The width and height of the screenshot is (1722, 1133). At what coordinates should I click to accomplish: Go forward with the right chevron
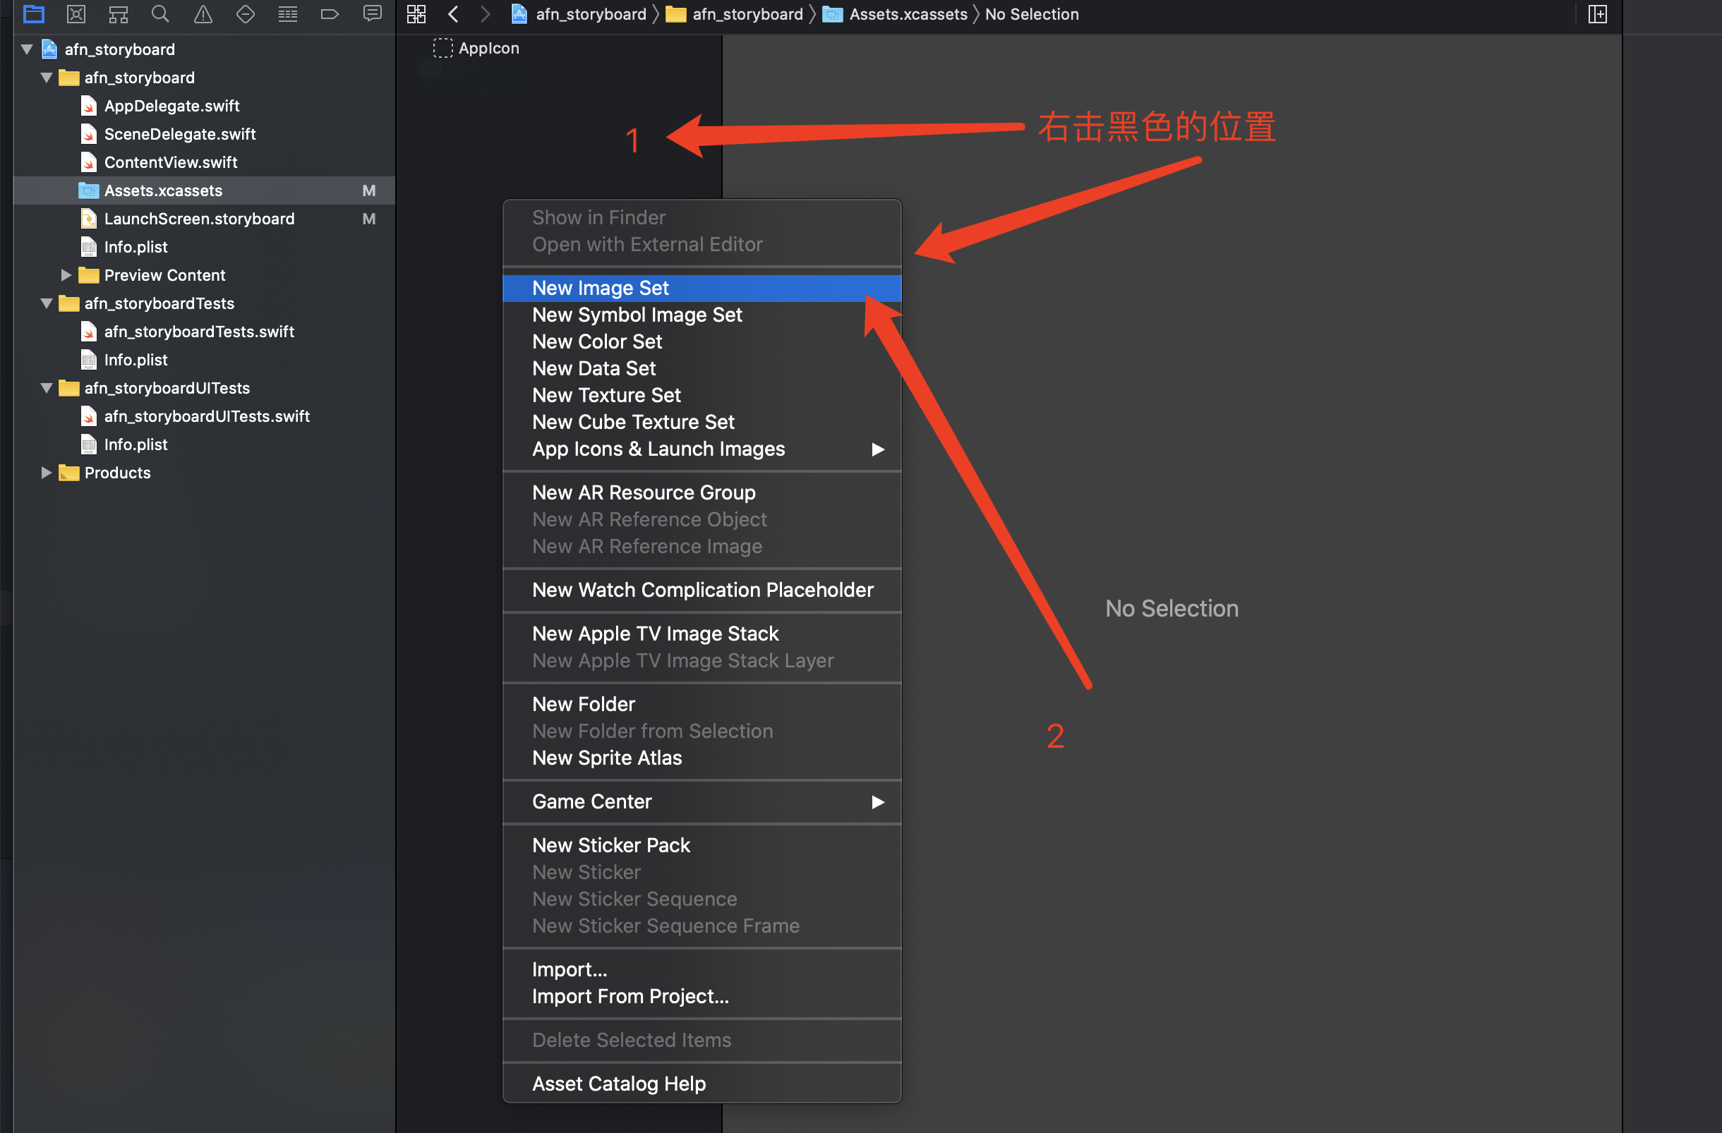486,13
